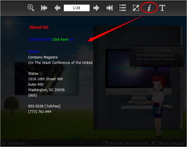Click '955-5538 [Toll-free]' phone text
Screen dimensions: 187x147
tap(44, 106)
